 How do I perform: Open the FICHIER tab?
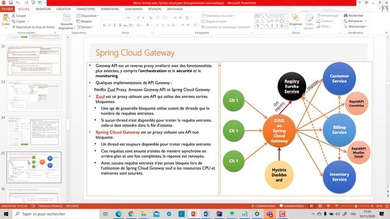[7, 9]
